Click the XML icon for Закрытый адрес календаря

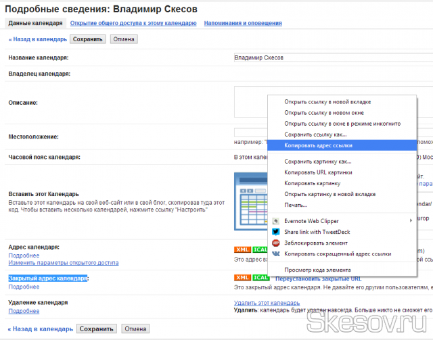click(x=242, y=278)
